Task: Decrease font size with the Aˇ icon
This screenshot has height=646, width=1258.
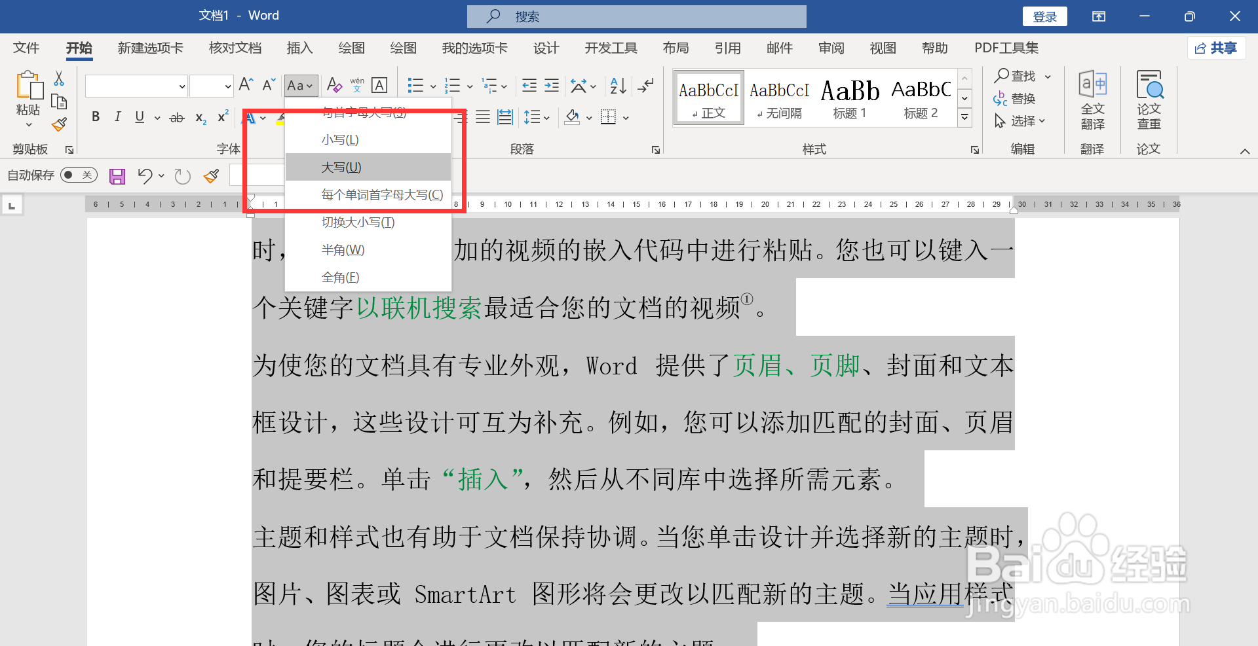Action: tap(269, 85)
